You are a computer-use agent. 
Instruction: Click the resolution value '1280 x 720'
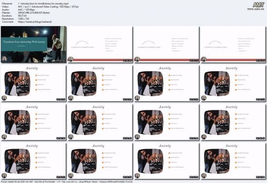(23, 19)
